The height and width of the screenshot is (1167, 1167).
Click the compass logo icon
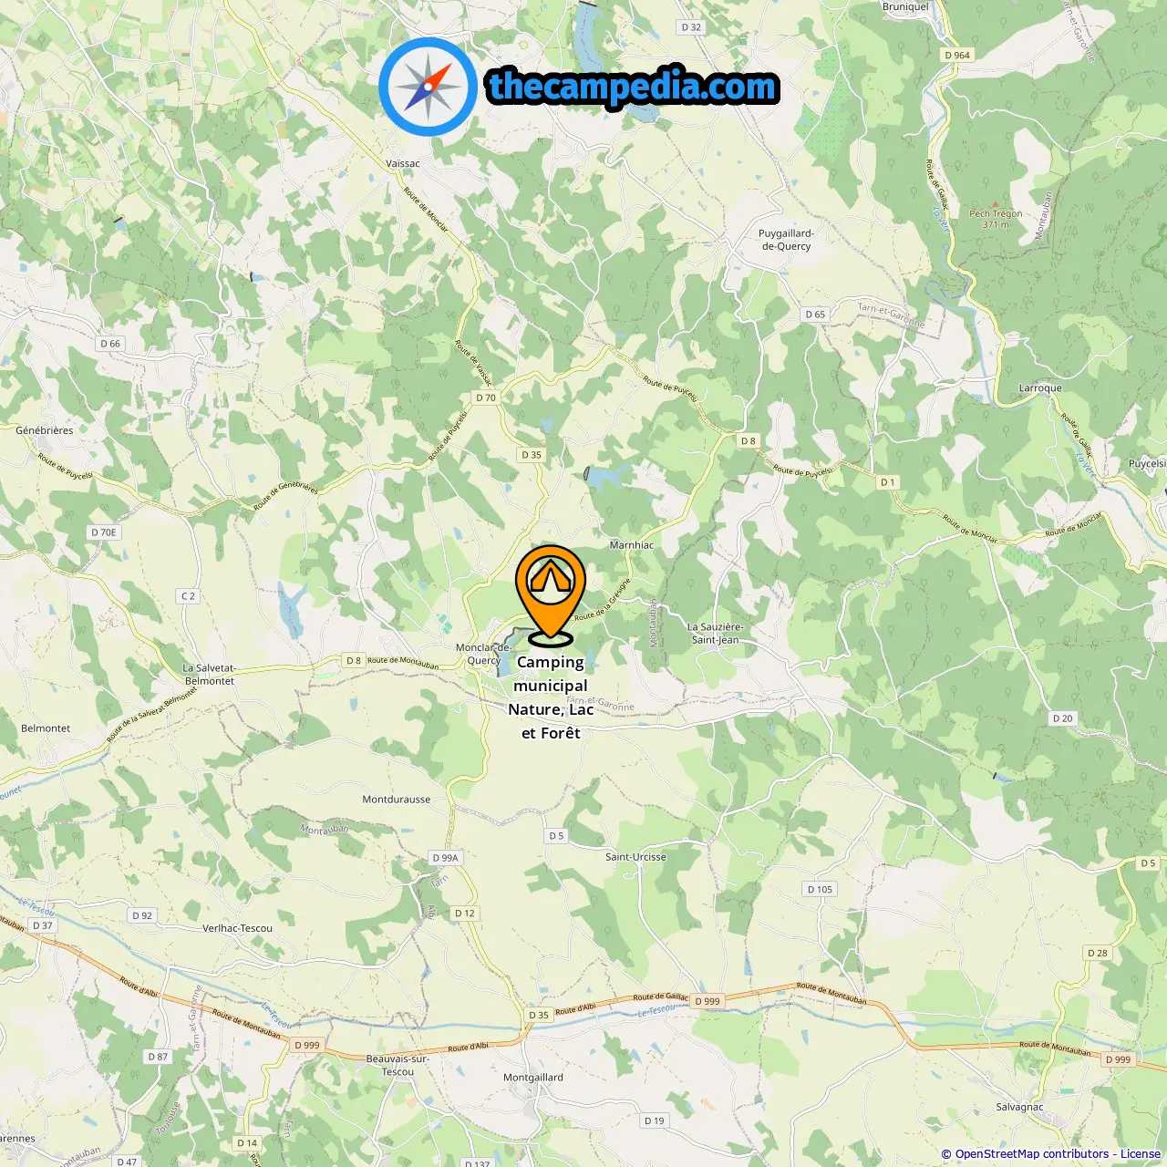(429, 88)
